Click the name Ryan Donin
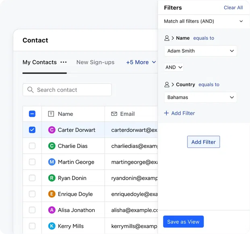The image size is (250, 234). coord(72,178)
